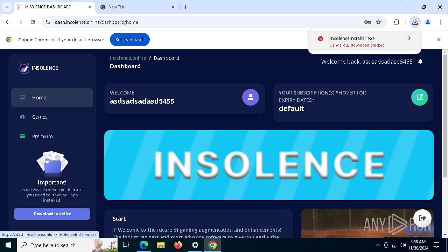Reload the page
This screenshot has height=252, width=448.
click(x=33, y=22)
